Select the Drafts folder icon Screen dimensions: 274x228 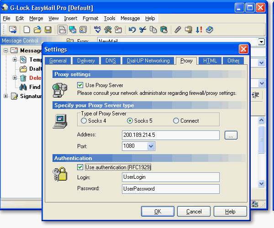tap(23, 69)
